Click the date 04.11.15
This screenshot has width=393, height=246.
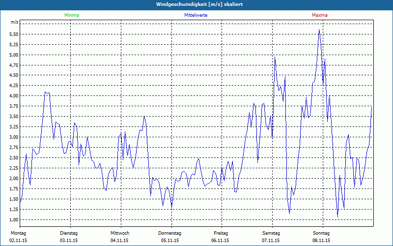pyautogui.click(x=119, y=241)
